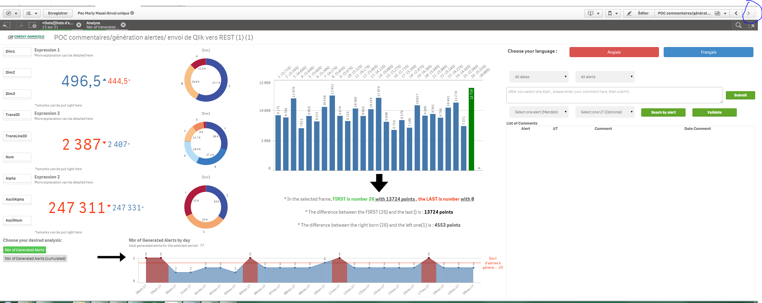Switch language to Anglais
The height and width of the screenshot is (303, 762).
tap(614, 52)
